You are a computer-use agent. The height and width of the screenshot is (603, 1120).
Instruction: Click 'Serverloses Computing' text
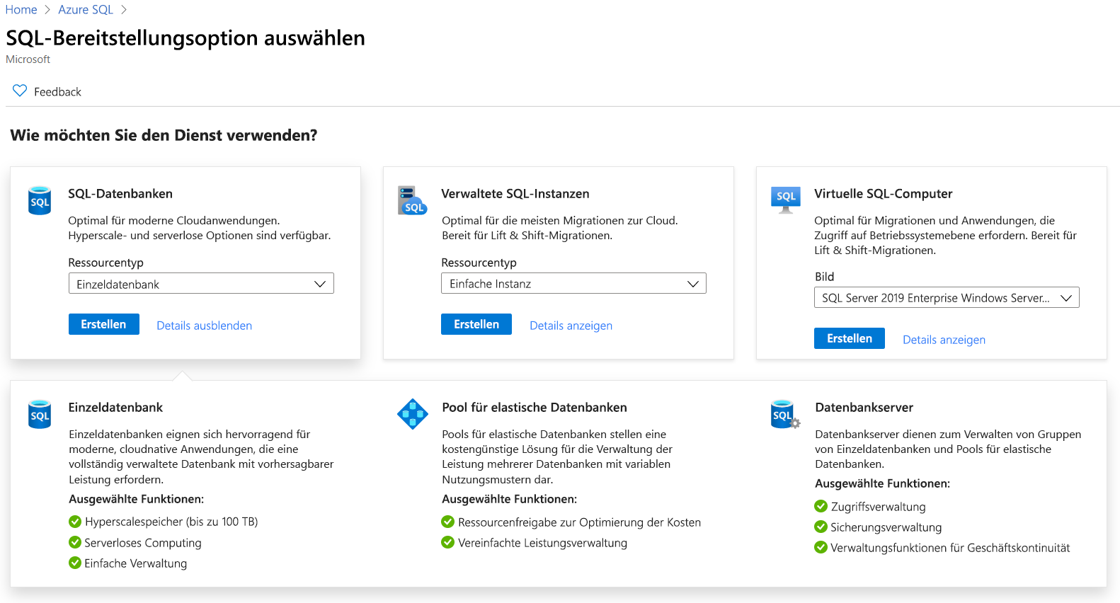pos(143,543)
